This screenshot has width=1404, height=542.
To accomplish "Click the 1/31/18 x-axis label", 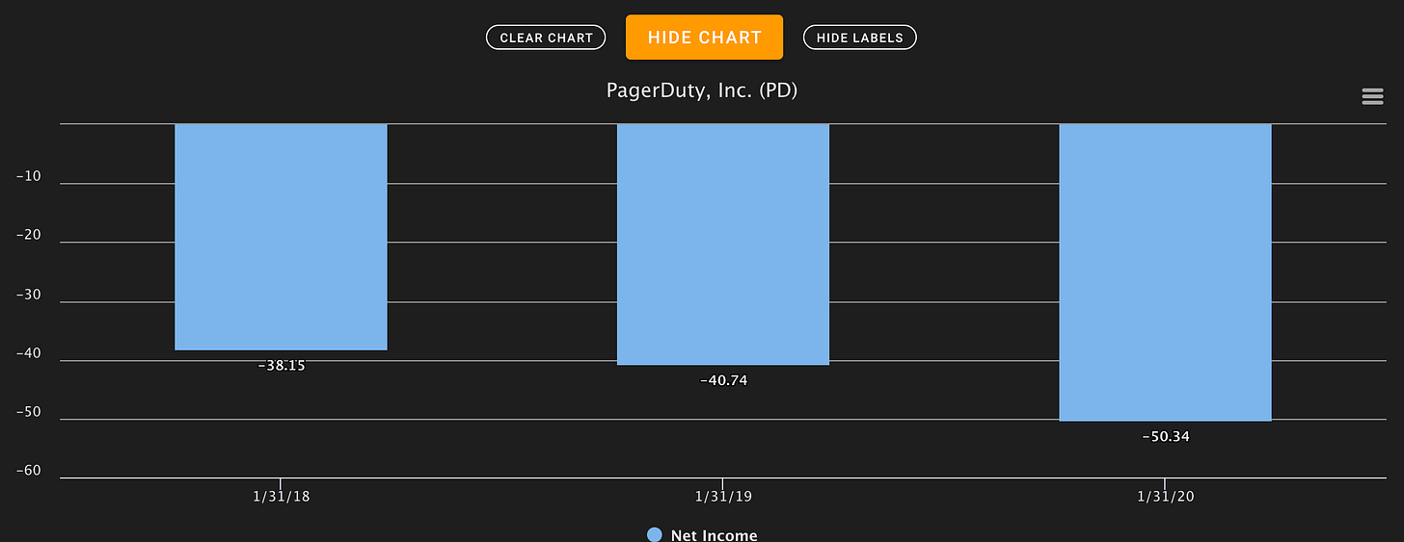I will 281,497.
